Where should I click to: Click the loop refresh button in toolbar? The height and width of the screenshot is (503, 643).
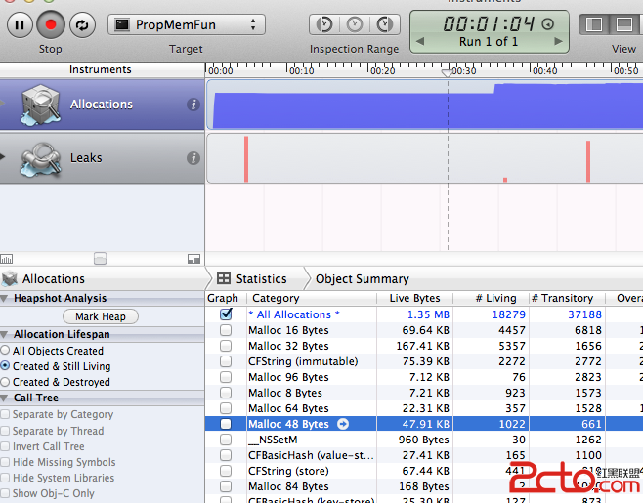(x=82, y=25)
